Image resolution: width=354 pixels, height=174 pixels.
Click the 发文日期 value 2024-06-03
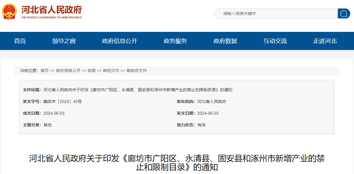(208, 113)
